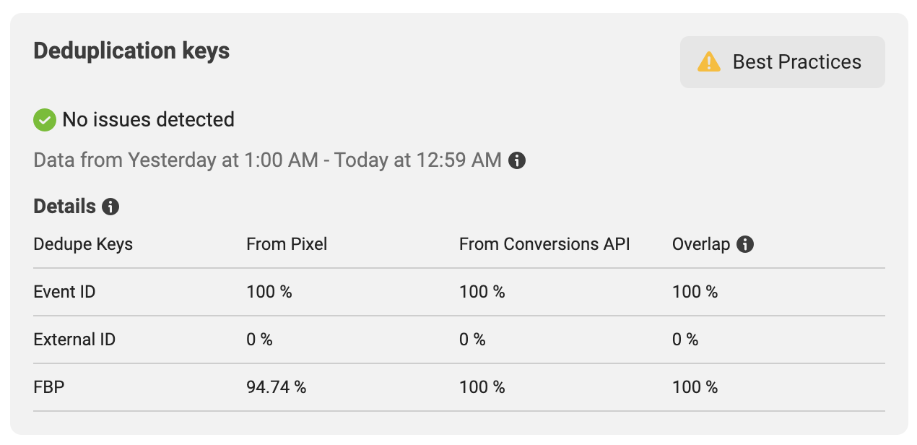
Task: Open the Best Practices button
Action: pyautogui.click(x=782, y=62)
